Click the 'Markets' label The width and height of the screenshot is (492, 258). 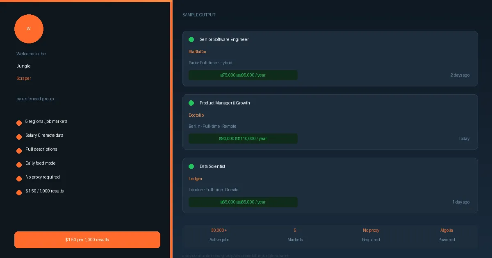[x=295, y=240]
